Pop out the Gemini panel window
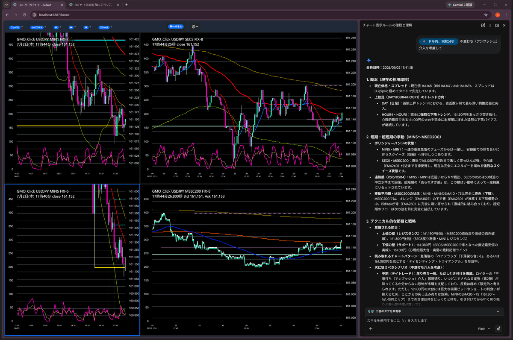Viewport: 513px width, 340px height. 497,25
